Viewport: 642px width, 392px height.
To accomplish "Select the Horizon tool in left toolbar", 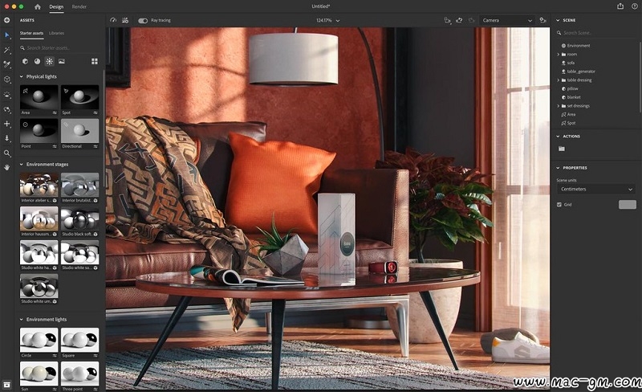I will point(7,94).
